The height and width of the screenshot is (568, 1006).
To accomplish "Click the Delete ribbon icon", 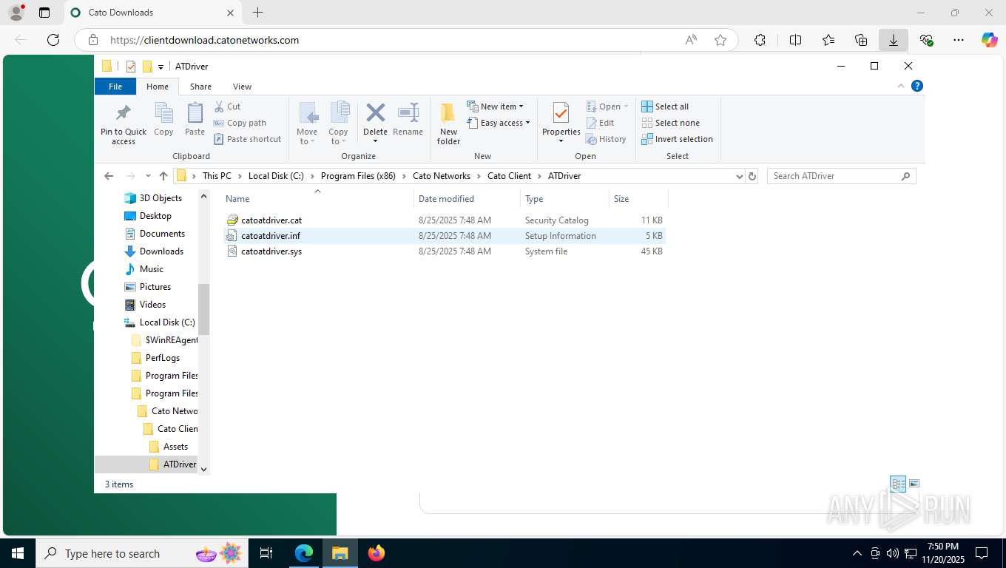I will coord(375,124).
